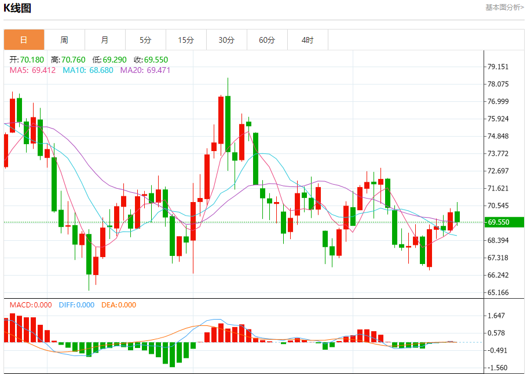This screenshot has height=374, width=527.
Task: Click the DEA indicator label
Action: click(119, 305)
